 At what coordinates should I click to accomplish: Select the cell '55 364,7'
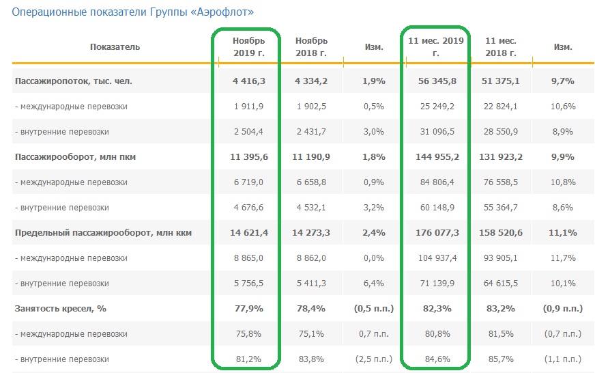point(501,208)
